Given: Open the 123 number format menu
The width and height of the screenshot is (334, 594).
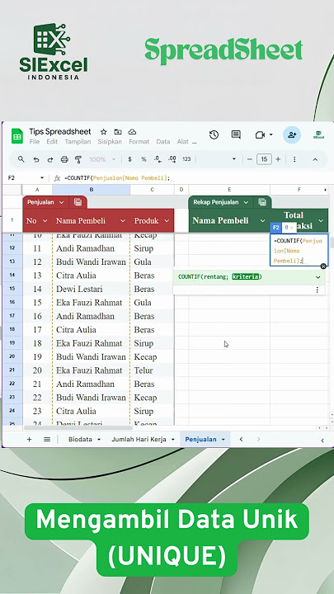Looking at the screenshot, I should point(186,159).
